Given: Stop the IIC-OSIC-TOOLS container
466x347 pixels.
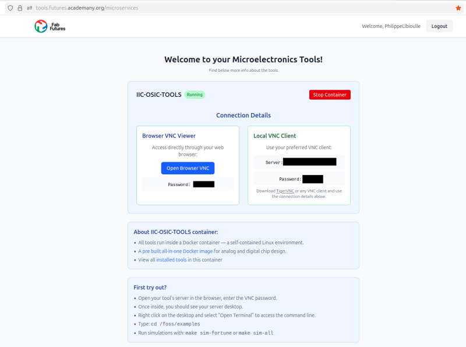Looking at the screenshot, I should 330,94.
